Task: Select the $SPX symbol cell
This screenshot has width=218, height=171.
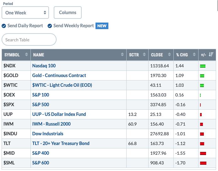Action: 16,105
